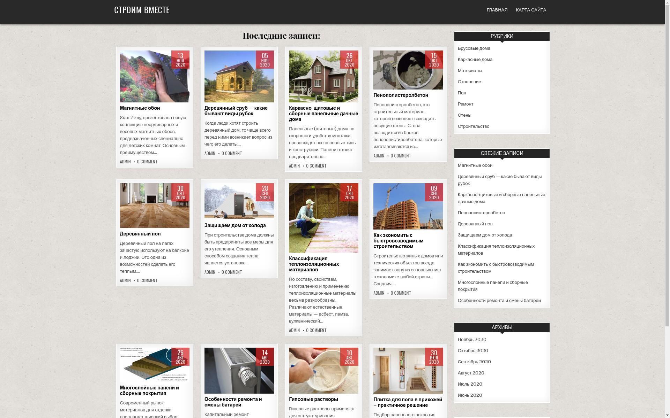Open the Защищаем дом от холода post title
Viewport: 670px width, 418px height.
(235, 226)
